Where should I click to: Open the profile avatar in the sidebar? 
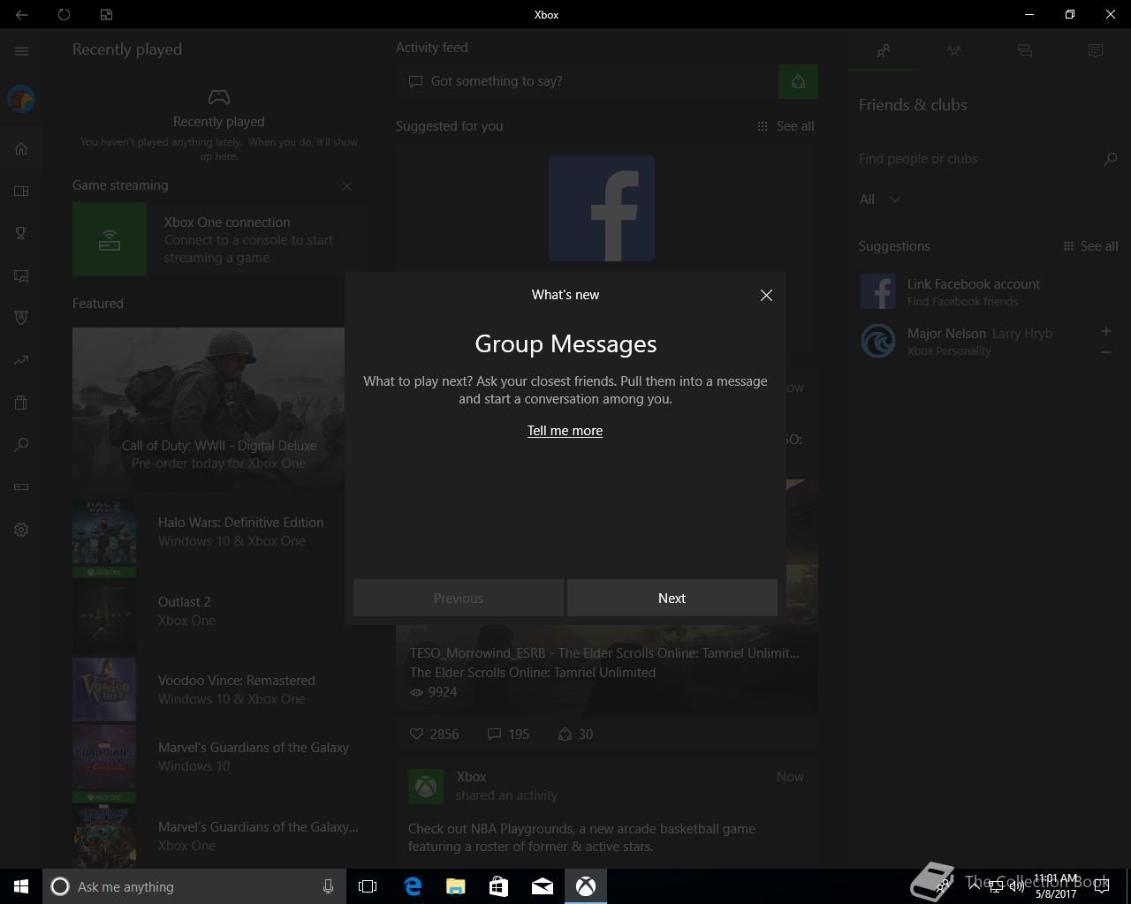pyautogui.click(x=21, y=99)
